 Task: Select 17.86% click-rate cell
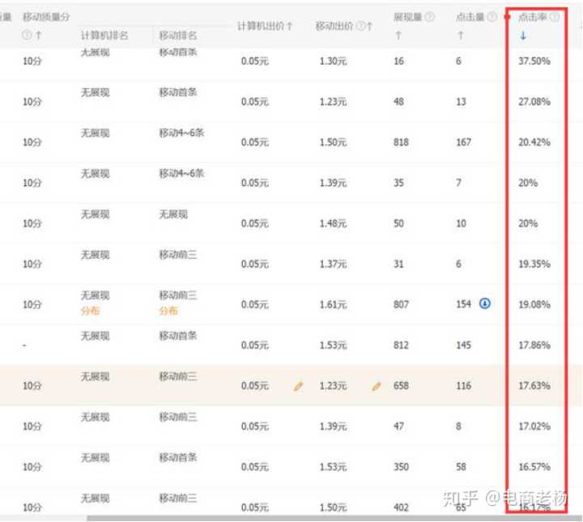(534, 345)
